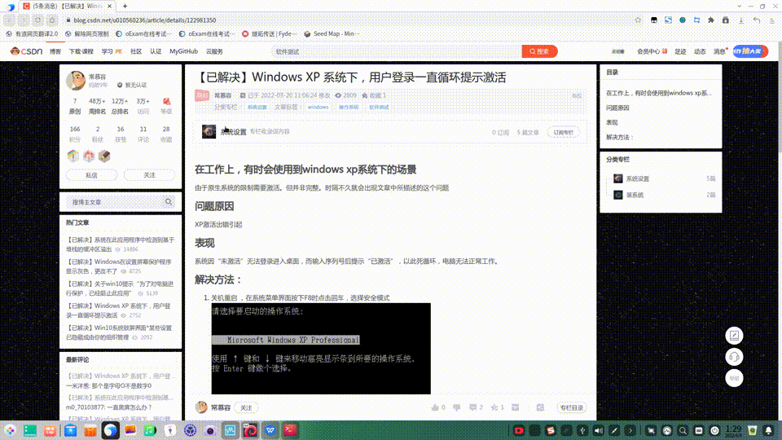This screenshot has width=782, height=440.
Task: Open the 云服务 nav item
Action: [214, 51]
